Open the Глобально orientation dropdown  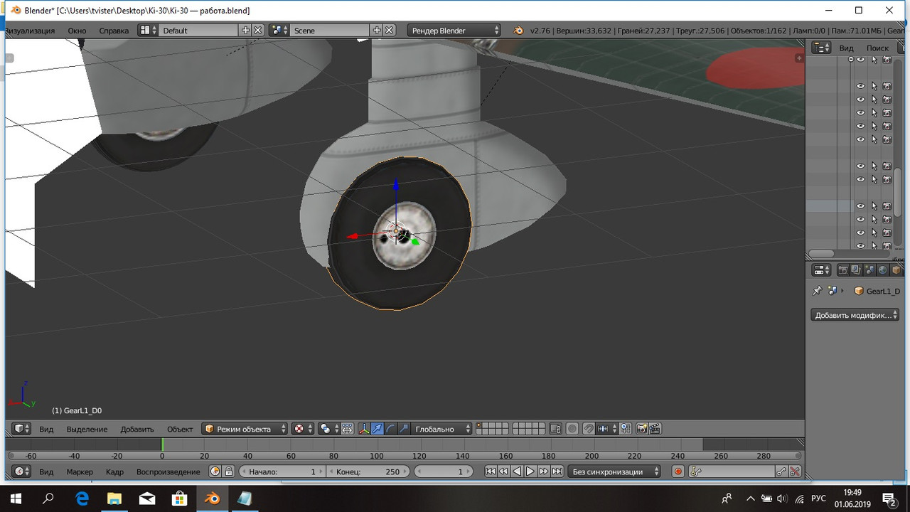point(441,429)
